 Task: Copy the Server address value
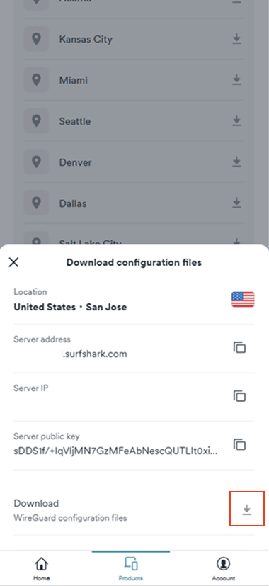tap(239, 348)
